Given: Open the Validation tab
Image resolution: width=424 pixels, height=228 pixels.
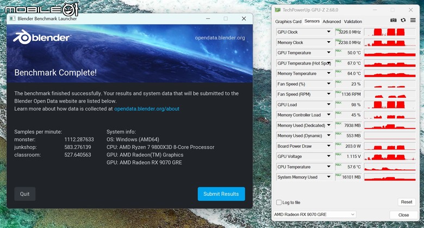Looking at the screenshot, I should 353,21.
